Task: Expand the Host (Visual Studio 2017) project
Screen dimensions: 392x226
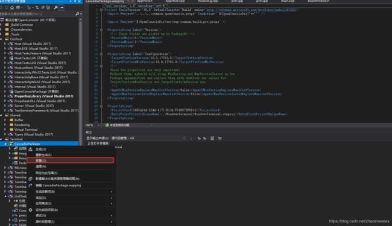Action: [x=5, y=44]
